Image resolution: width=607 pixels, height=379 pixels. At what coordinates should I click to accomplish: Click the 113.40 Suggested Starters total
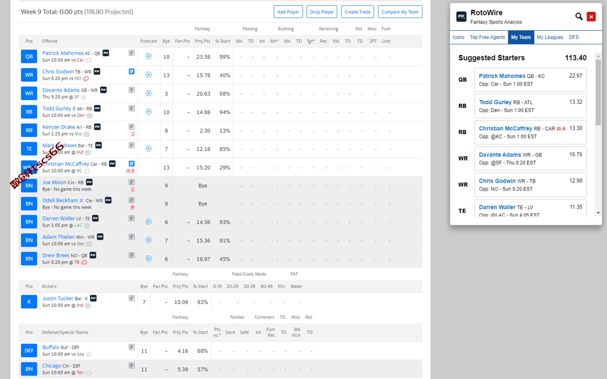point(576,58)
